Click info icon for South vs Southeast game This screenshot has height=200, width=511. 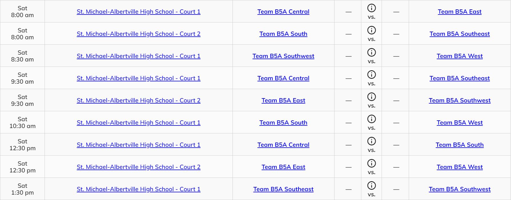coord(371,30)
